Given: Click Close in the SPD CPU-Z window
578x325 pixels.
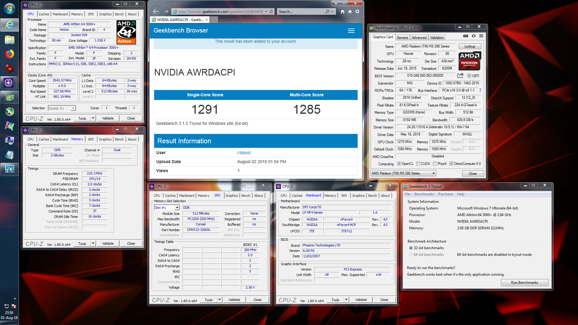Looking at the screenshot, I should 257,300.
